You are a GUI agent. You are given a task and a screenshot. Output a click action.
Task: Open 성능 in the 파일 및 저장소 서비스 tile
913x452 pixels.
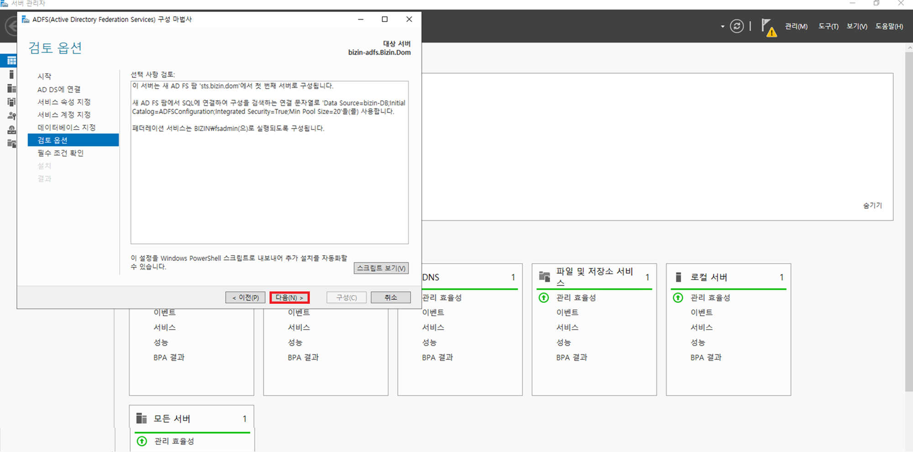(x=564, y=343)
